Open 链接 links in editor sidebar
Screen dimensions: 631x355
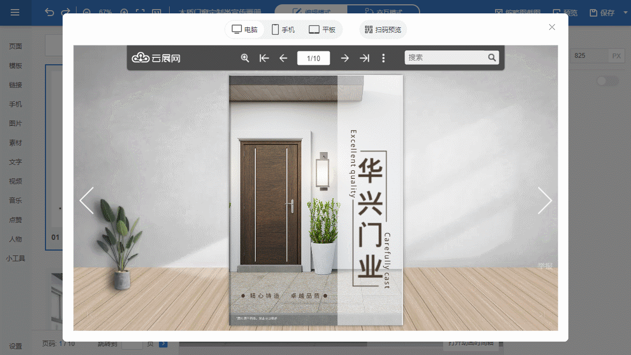[x=16, y=85]
